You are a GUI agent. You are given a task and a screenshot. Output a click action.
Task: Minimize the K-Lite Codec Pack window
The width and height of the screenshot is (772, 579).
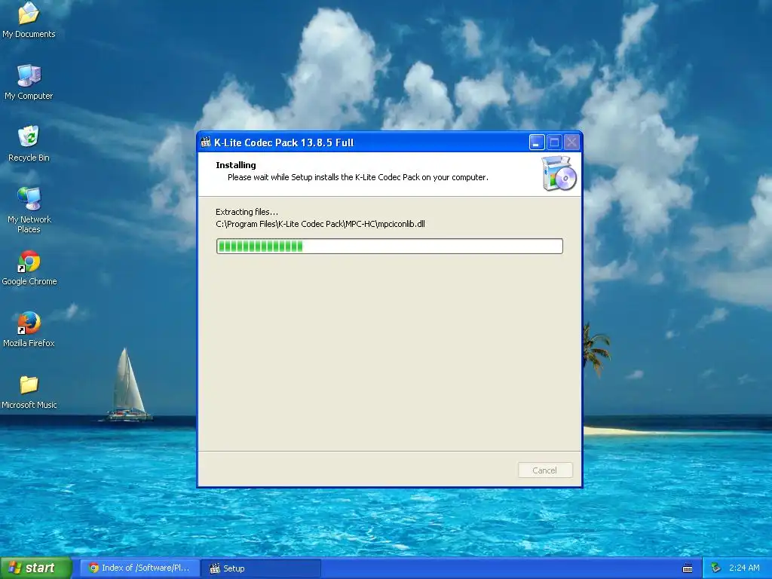537,142
